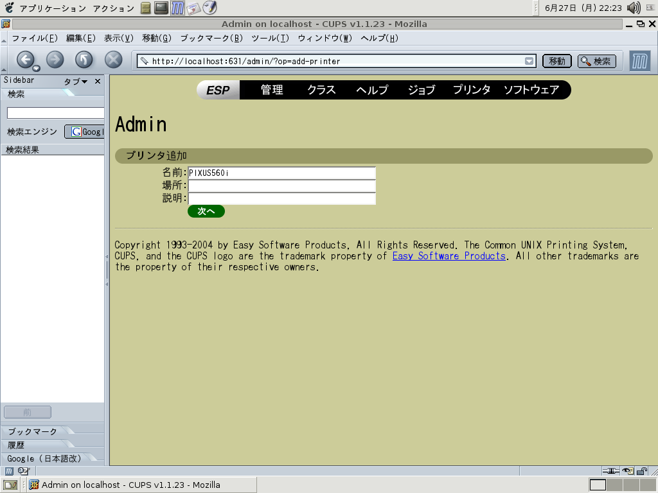
Task: Open the GNOME foot main menu icon
Action: (x=9, y=8)
